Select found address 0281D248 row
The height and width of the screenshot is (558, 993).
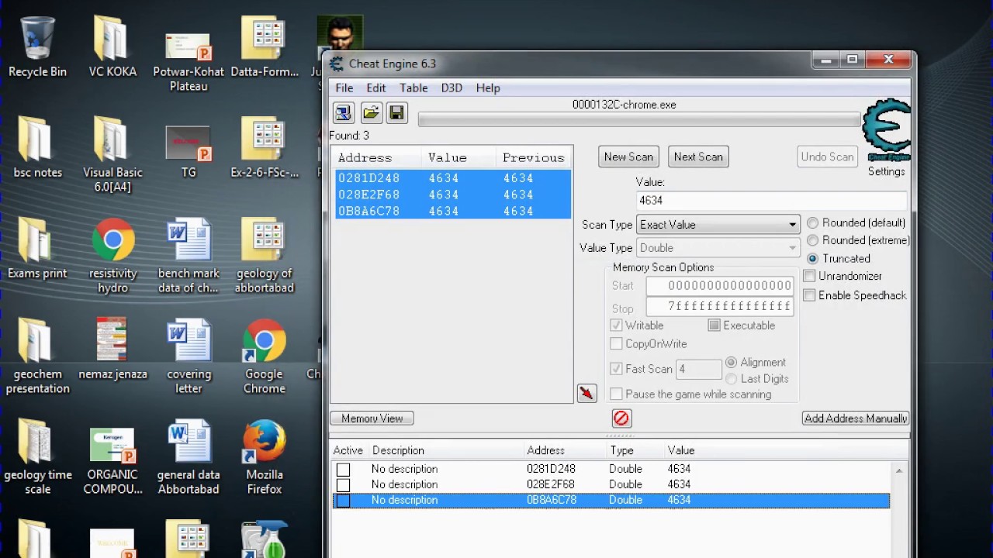pyautogui.click(x=453, y=178)
